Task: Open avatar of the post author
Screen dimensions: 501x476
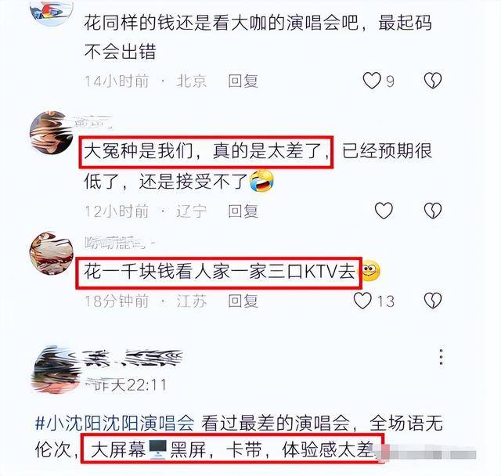Action: tap(56, 369)
